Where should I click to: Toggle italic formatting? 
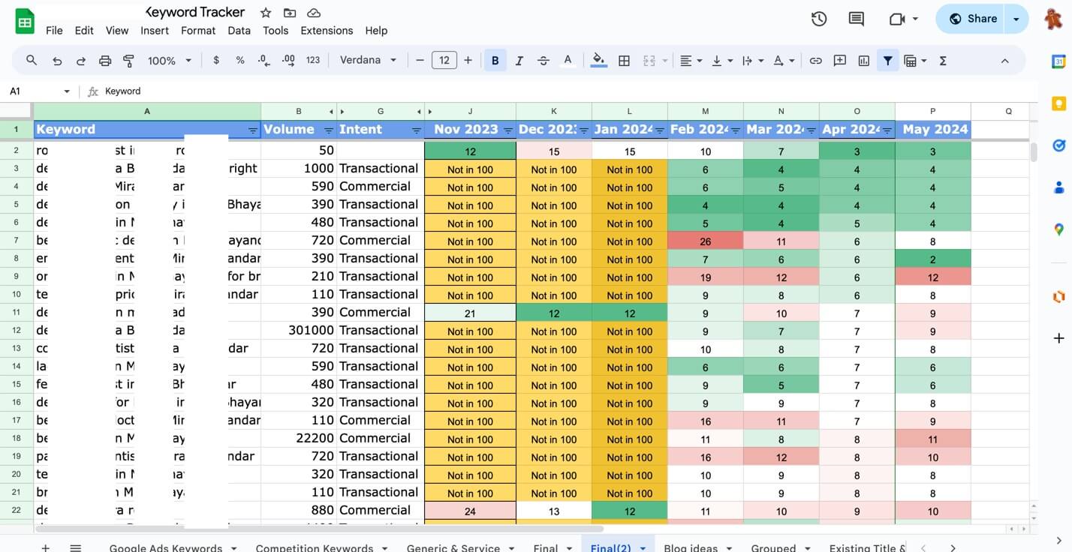[519, 61]
